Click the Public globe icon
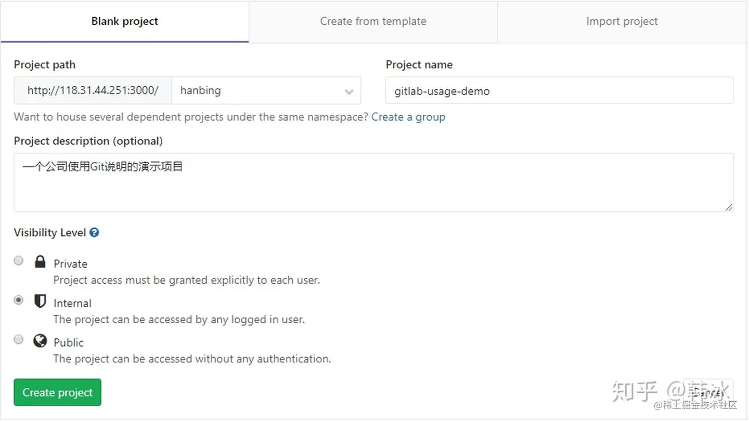This screenshot has width=749, height=422. point(40,340)
